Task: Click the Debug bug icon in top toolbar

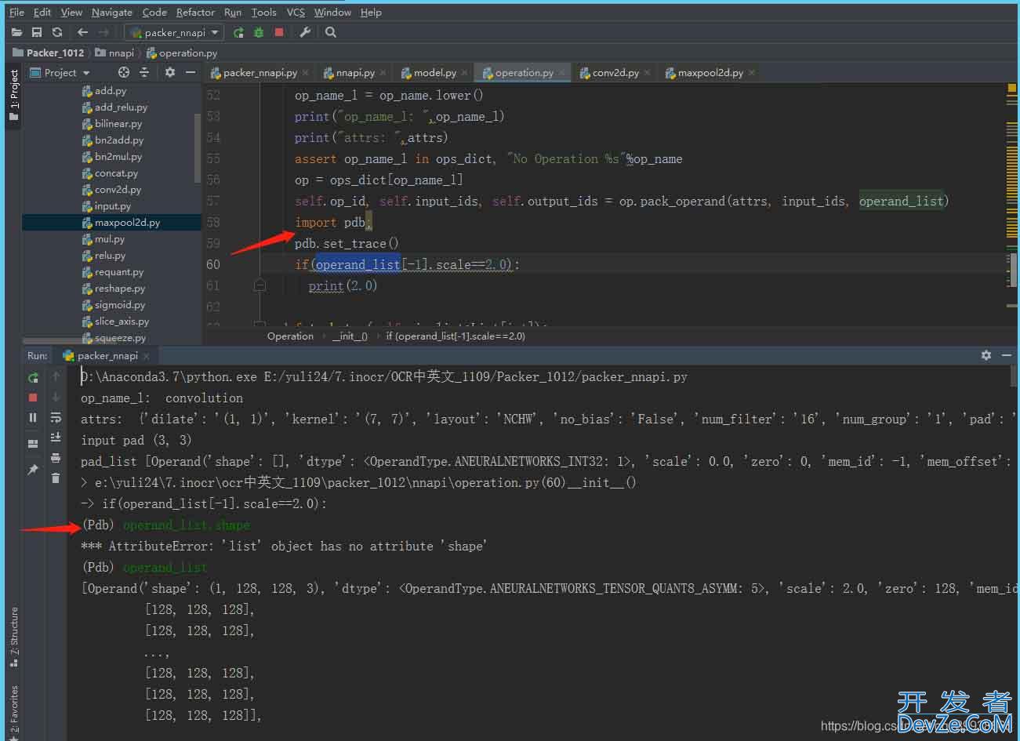Action: (x=260, y=32)
